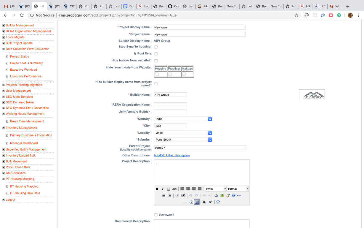The width and height of the screenshot is (364, 228).
Task: Open Working Hours Management menu item
Action: click(25, 114)
